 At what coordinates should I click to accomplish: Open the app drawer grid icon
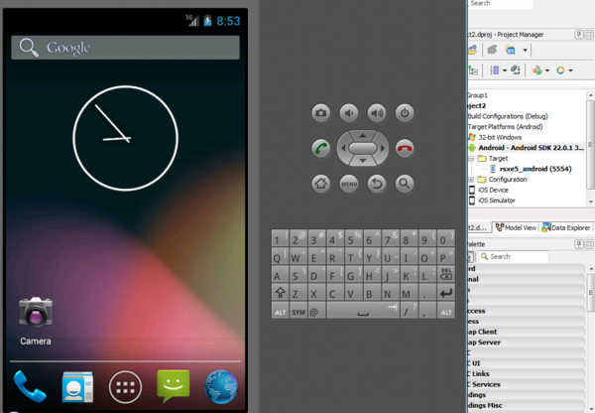point(125,386)
